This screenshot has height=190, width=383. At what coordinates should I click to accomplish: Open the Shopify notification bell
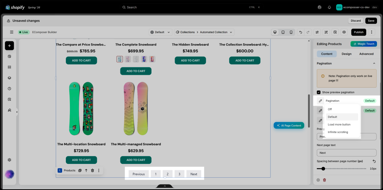tap(329, 7)
